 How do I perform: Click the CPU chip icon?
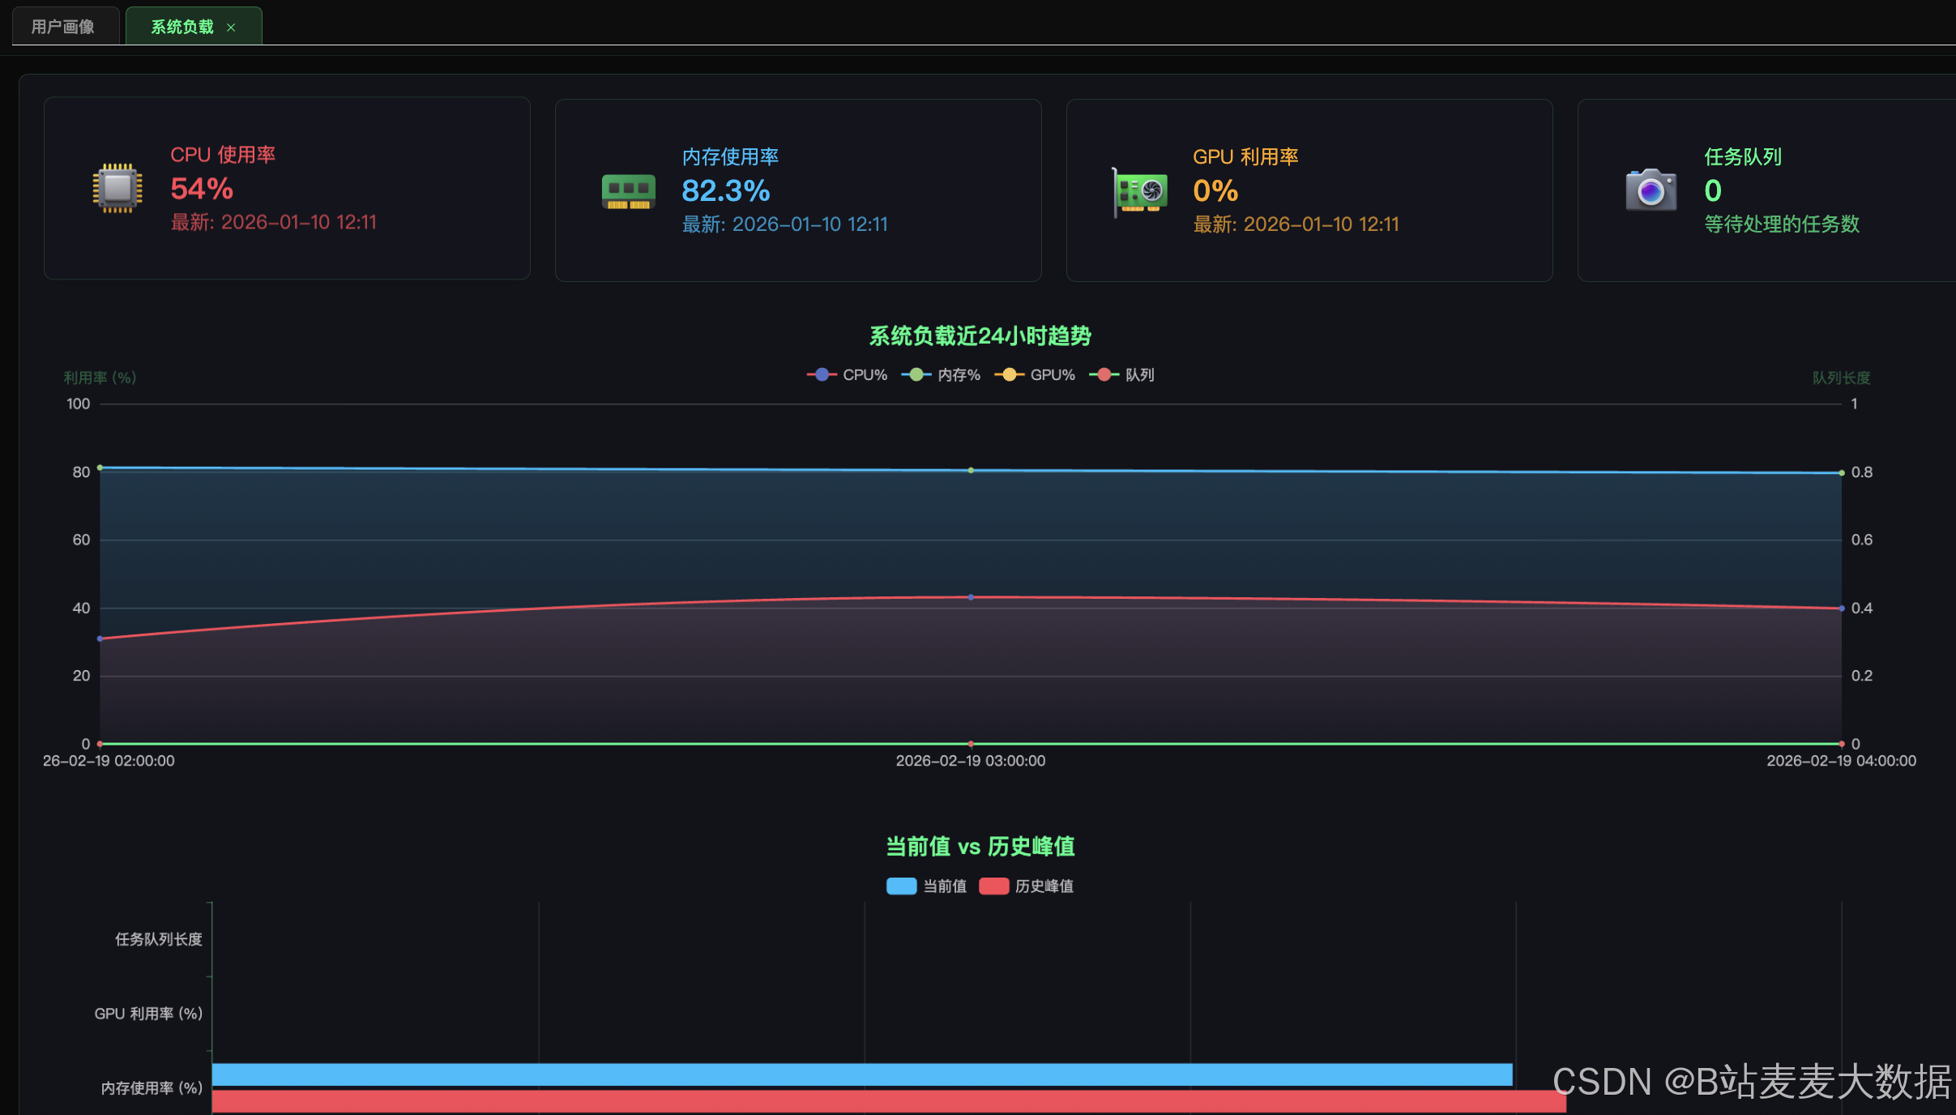tap(117, 188)
